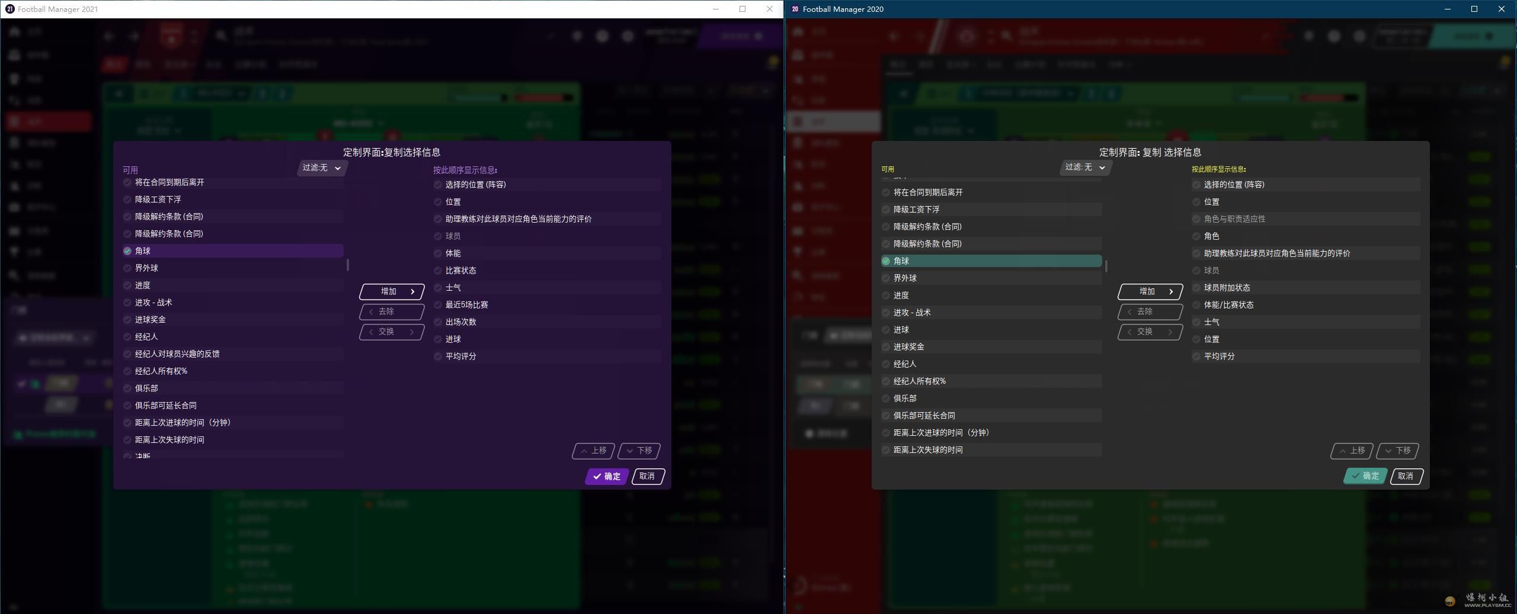The image size is (1517, 614).
Task: Click available-list scrollbar thumb in FM 2021 dialog
Action: point(348,265)
